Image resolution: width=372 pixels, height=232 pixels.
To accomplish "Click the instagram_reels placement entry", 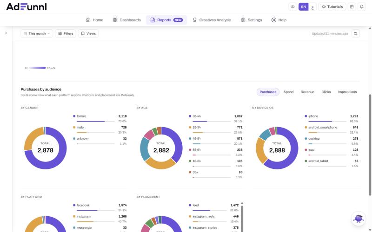I will tap(214, 219).
